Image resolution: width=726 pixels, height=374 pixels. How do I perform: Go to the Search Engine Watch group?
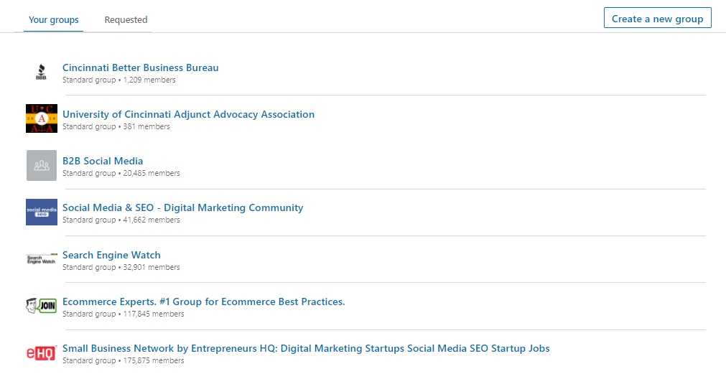pyautogui.click(x=111, y=255)
